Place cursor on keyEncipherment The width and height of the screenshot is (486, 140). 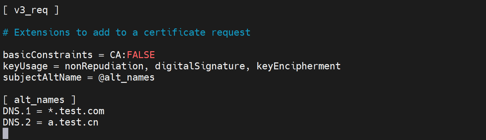[298, 66]
